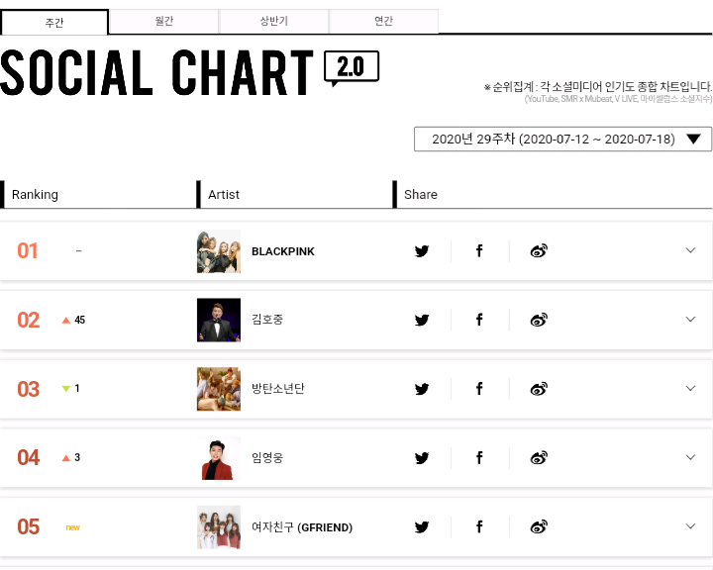Expand the 방탄소년단 row chevron

691,388
